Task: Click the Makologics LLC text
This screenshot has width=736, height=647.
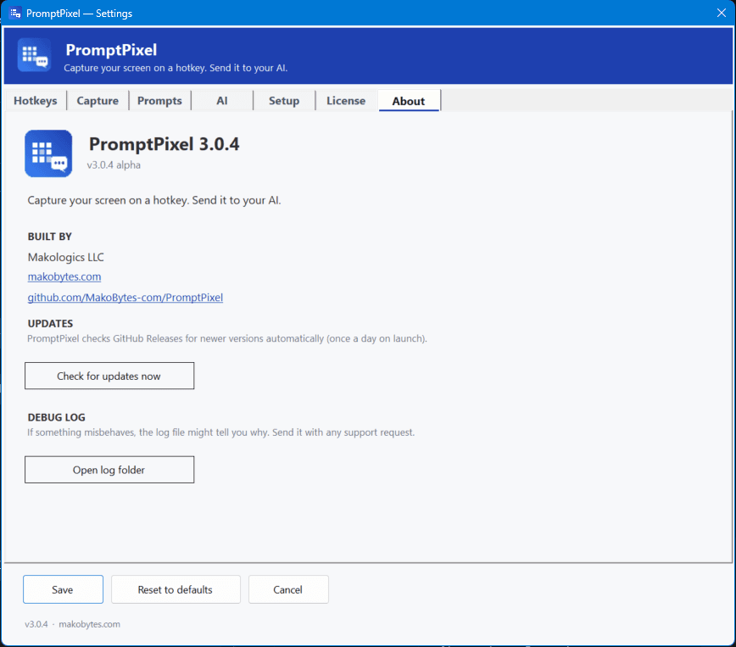Action: pos(66,257)
